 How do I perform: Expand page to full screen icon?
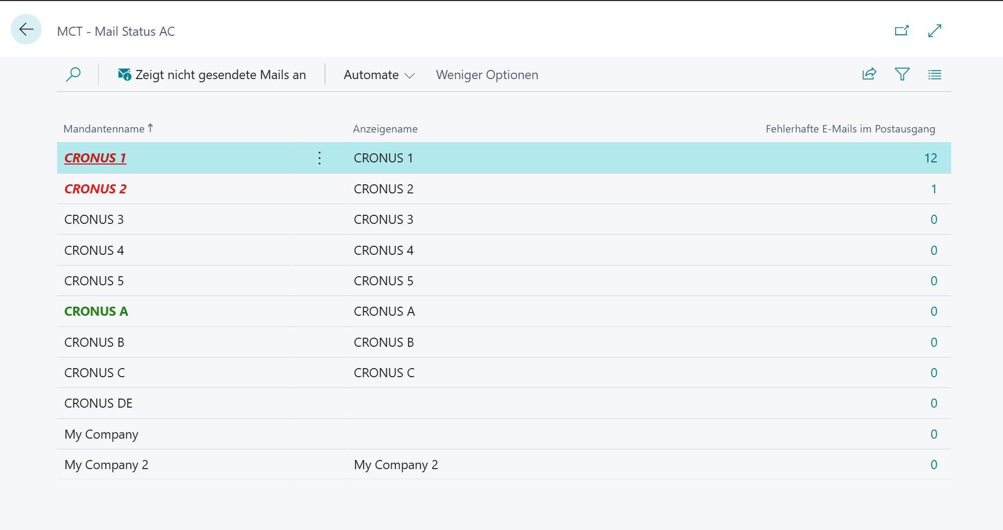pos(935,30)
